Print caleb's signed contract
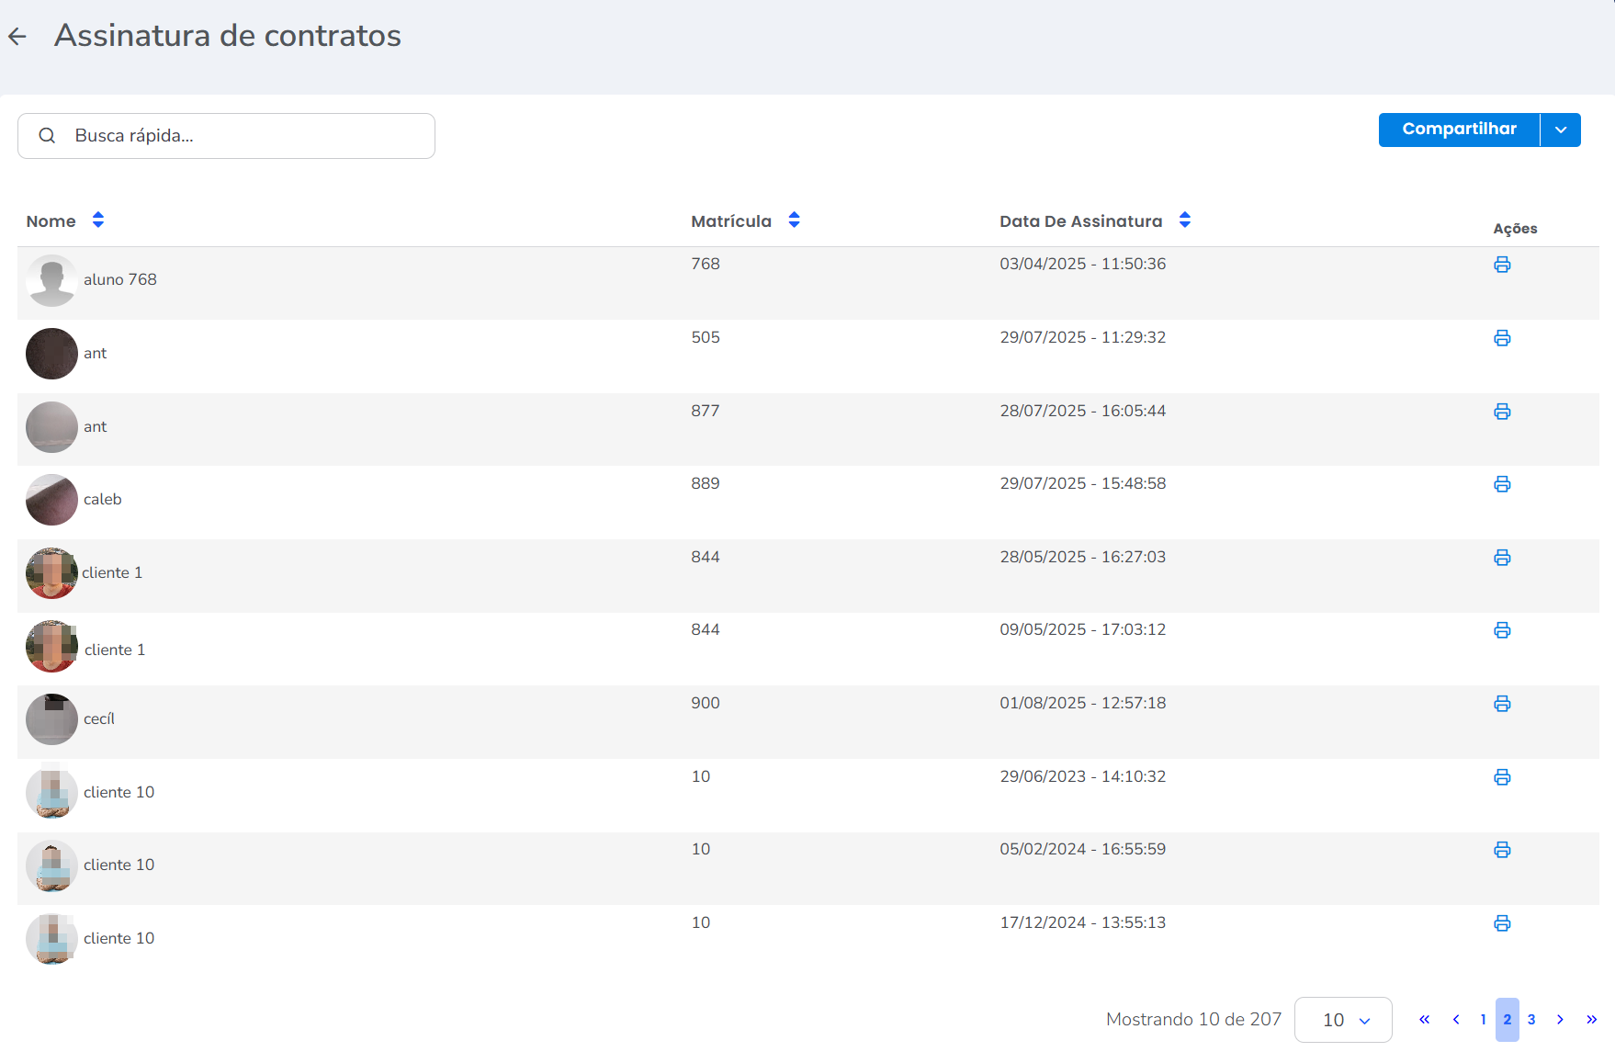The height and width of the screenshot is (1063, 1615). (x=1502, y=484)
